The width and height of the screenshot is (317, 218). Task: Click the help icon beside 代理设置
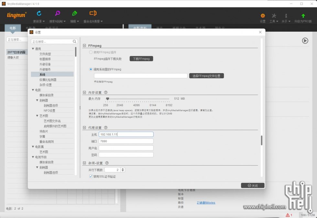[105, 128]
